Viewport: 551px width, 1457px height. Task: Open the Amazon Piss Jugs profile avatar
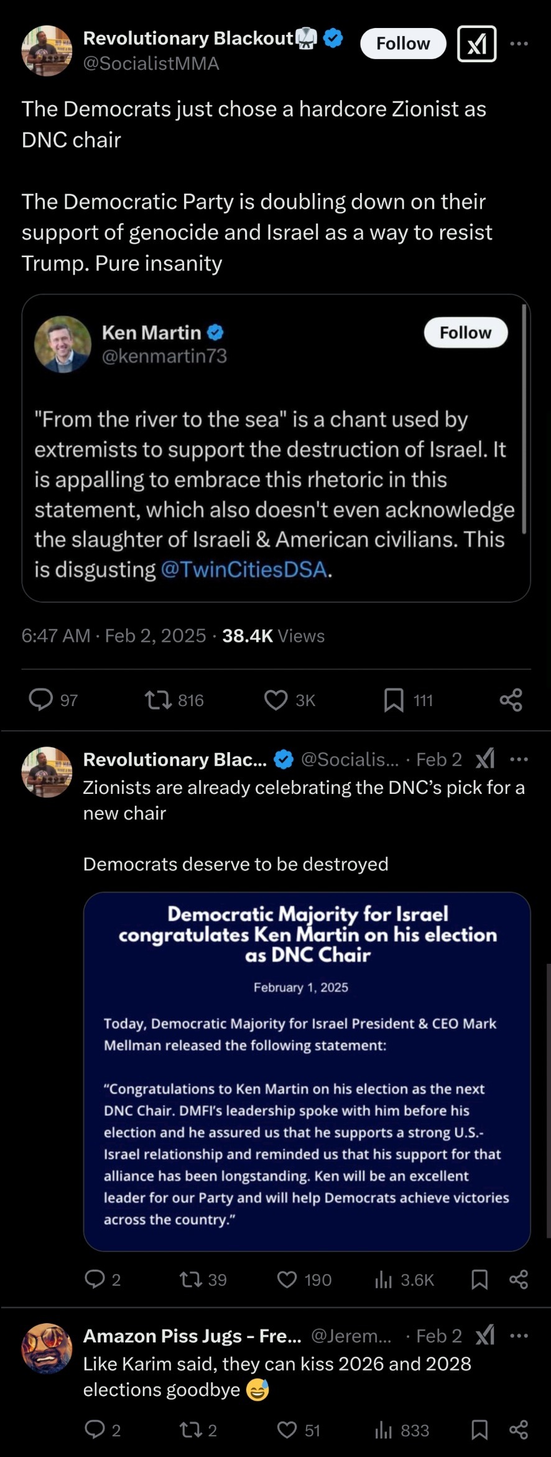click(47, 1349)
